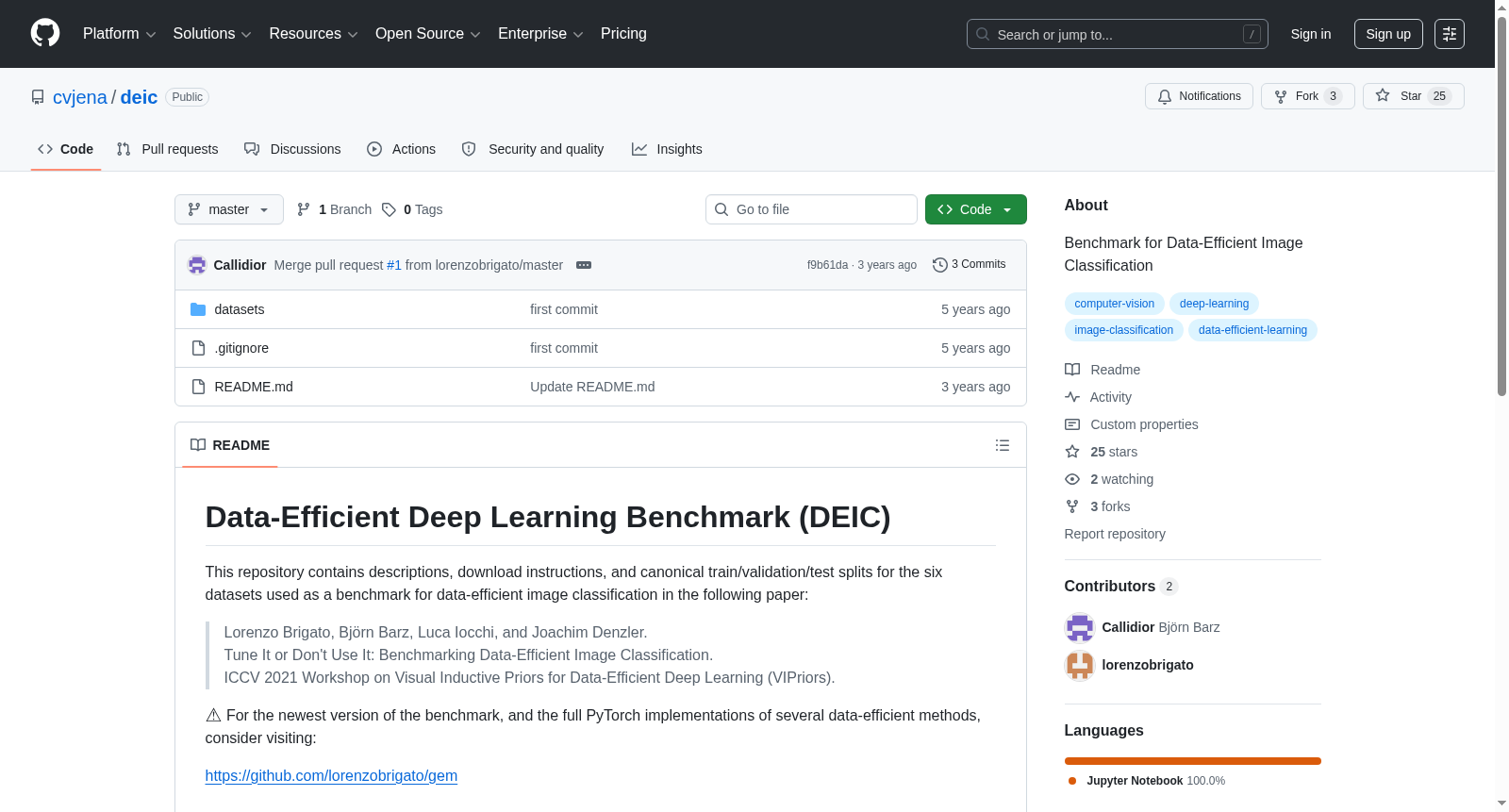Click the fork icon beside 3 forks
1509x812 pixels.
pyautogui.click(x=1072, y=506)
